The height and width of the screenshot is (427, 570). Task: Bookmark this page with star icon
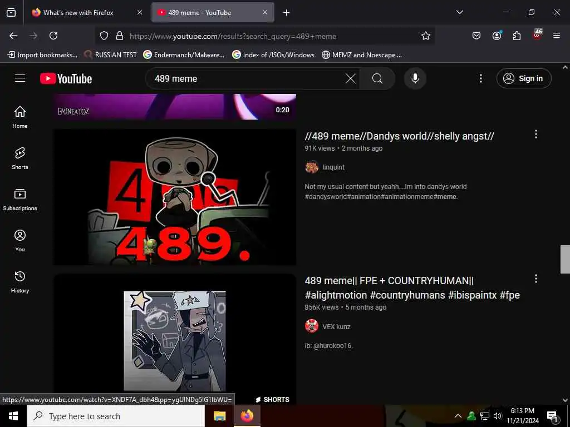tap(426, 36)
